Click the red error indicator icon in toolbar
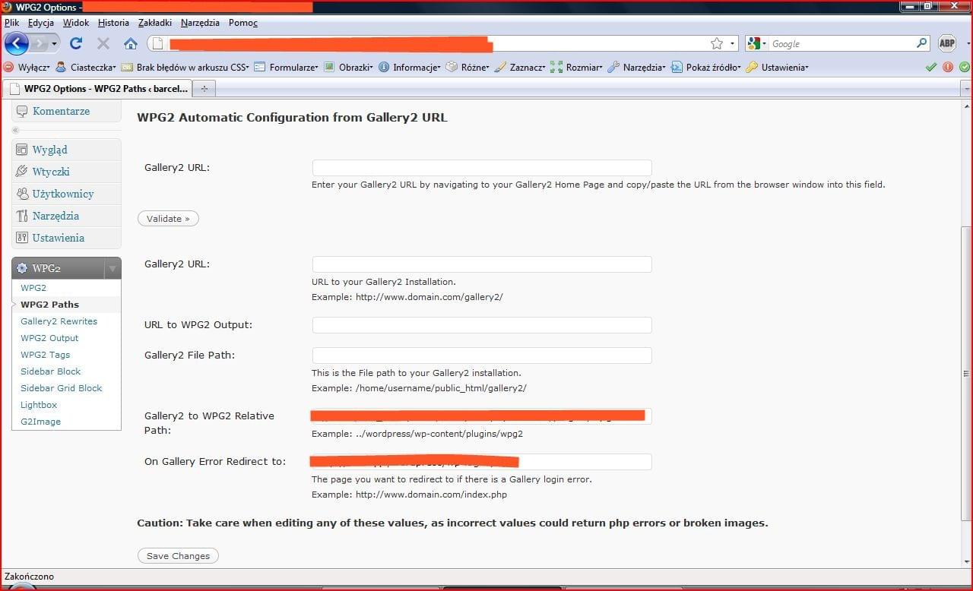973x591 pixels. coord(948,67)
